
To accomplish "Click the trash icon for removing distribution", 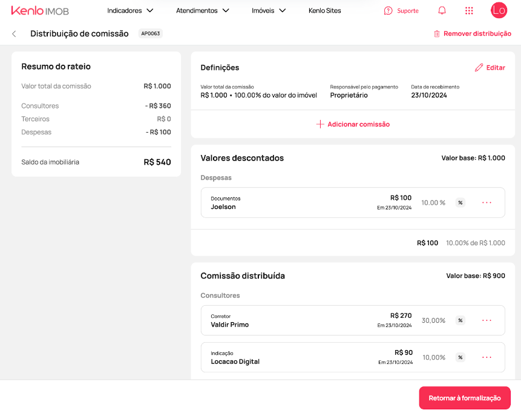I will pos(437,33).
